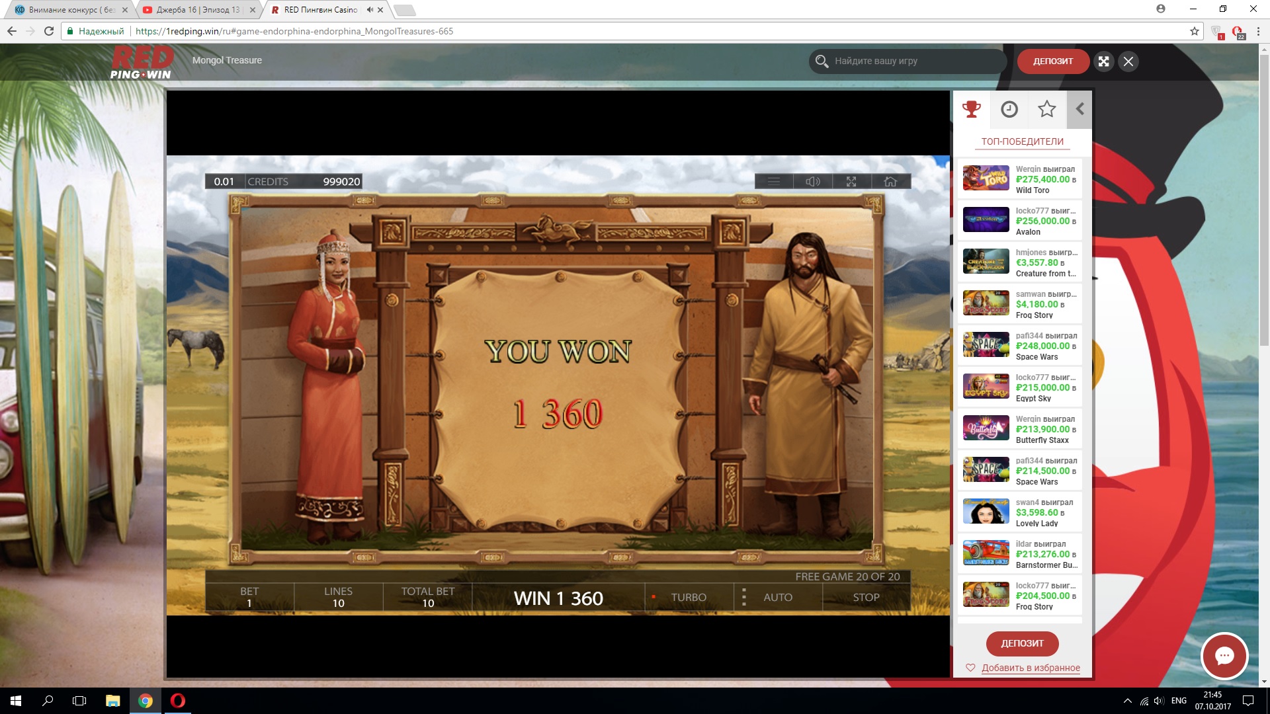
Task: Close the game with the header X icon
Action: point(1128,61)
